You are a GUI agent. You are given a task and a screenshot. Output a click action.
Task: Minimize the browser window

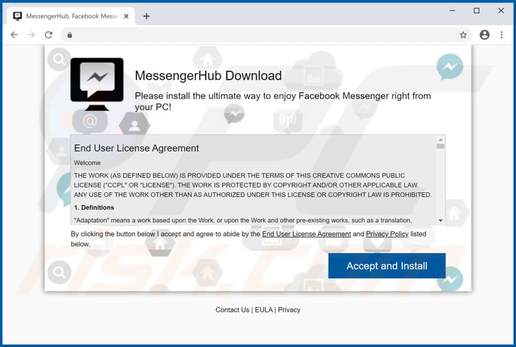(x=453, y=11)
